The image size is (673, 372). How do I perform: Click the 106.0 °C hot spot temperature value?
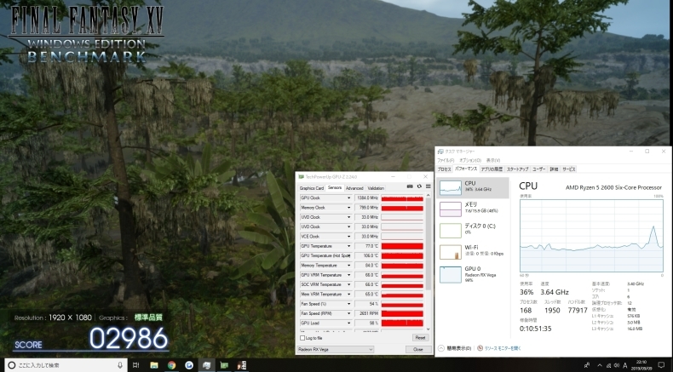pyautogui.click(x=367, y=255)
